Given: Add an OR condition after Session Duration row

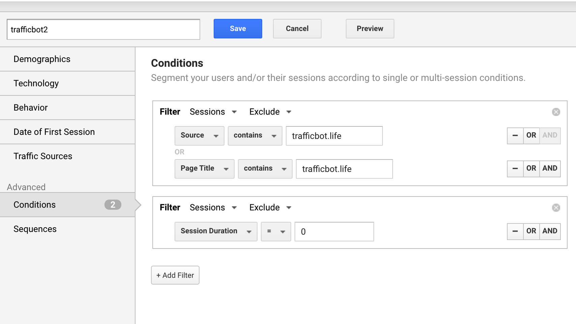Looking at the screenshot, I should [531, 231].
